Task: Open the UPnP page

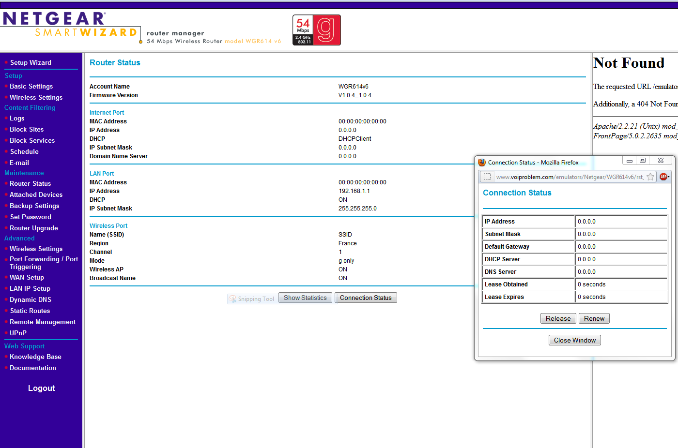Action: (x=18, y=333)
